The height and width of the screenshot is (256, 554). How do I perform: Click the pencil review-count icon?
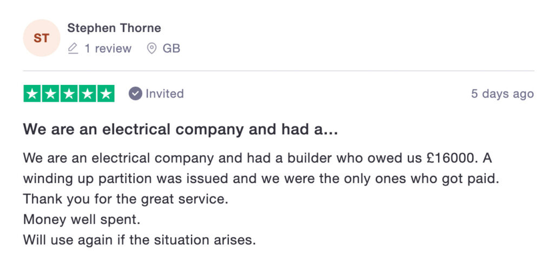pos(73,49)
